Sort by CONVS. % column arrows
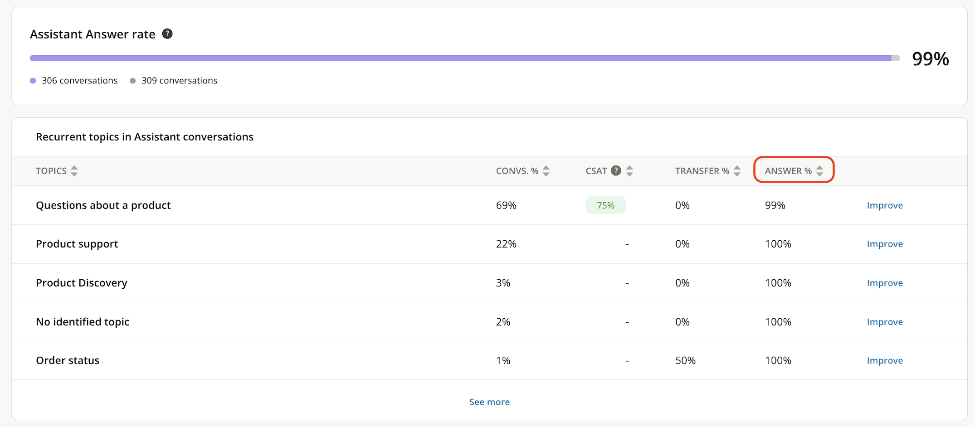The image size is (975, 427). [546, 171]
